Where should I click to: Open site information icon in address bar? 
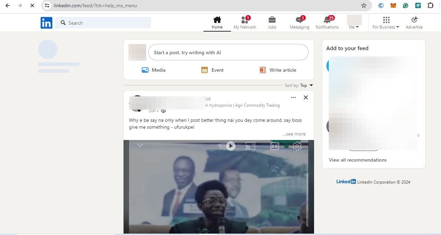[47, 5]
